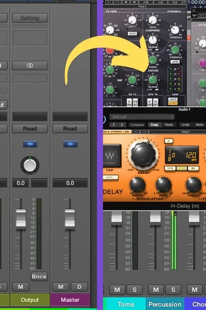Click the green expander RELEASE knob

pyautogui.click(x=153, y=80)
